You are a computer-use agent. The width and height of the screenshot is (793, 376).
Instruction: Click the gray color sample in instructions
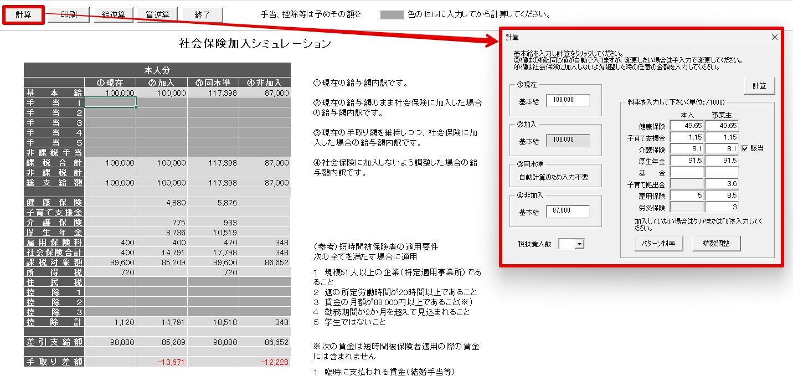pyautogui.click(x=392, y=15)
